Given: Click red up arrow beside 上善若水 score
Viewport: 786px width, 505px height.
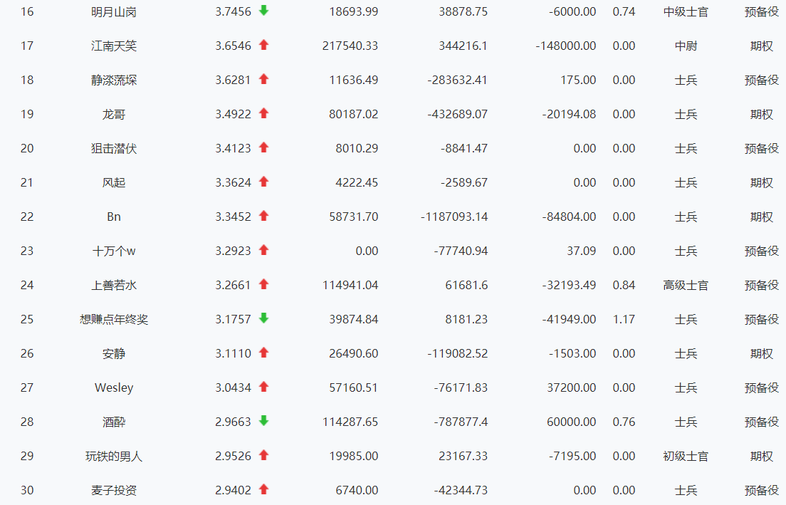Looking at the screenshot, I should click(263, 284).
